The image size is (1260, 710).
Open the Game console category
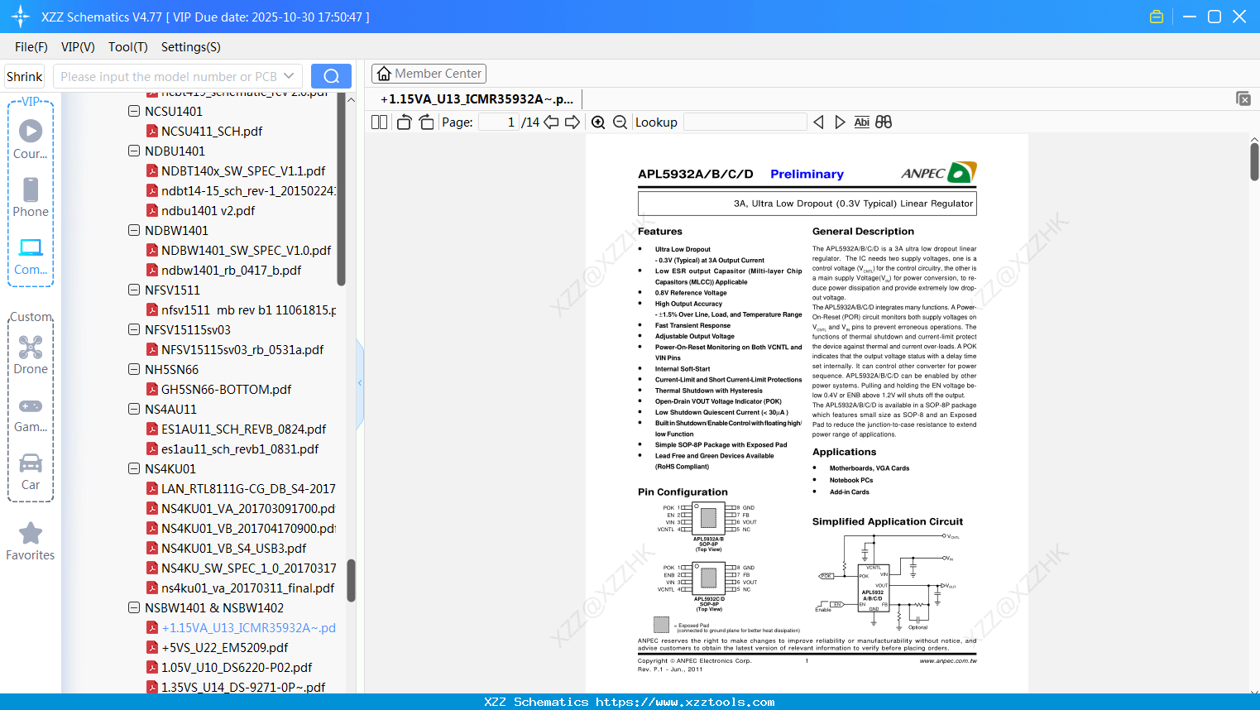(31, 414)
